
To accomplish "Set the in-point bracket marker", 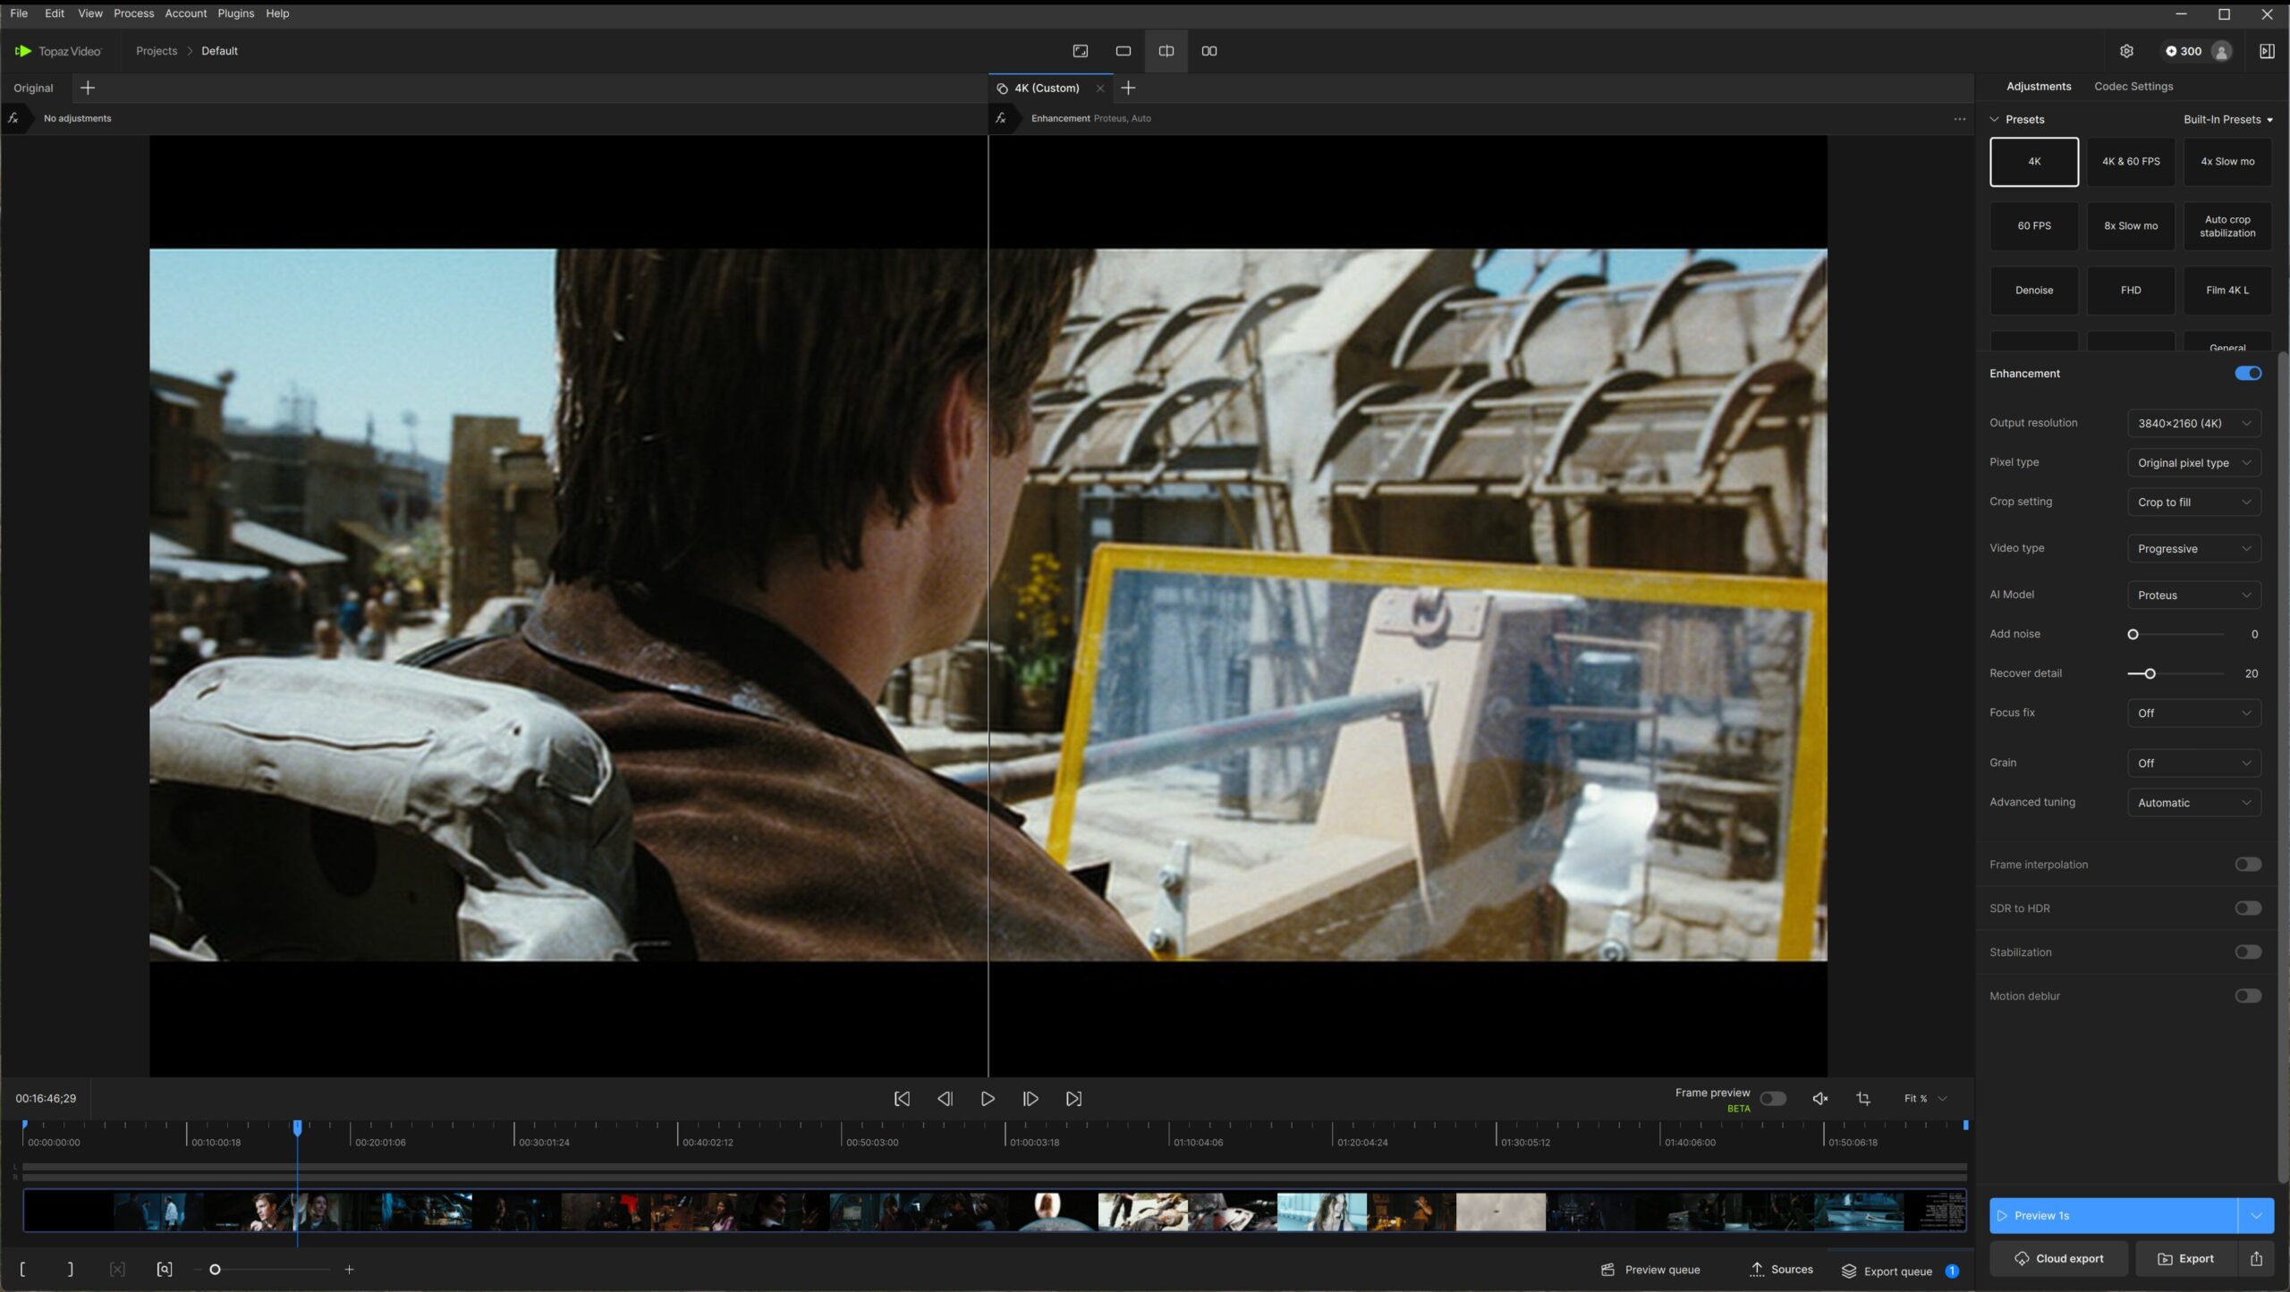I will click(22, 1270).
